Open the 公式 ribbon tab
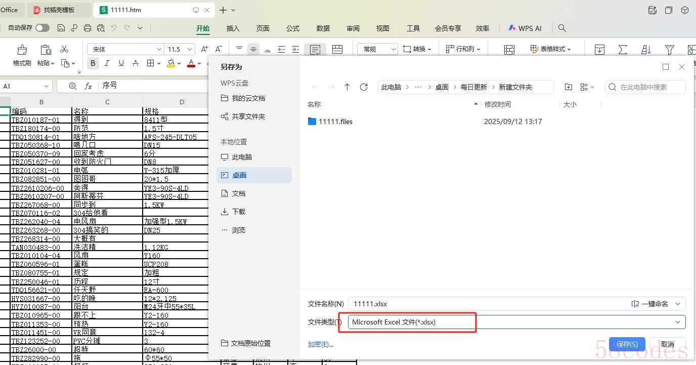The width and height of the screenshot is (696, 365). click(x=292, y=28)
